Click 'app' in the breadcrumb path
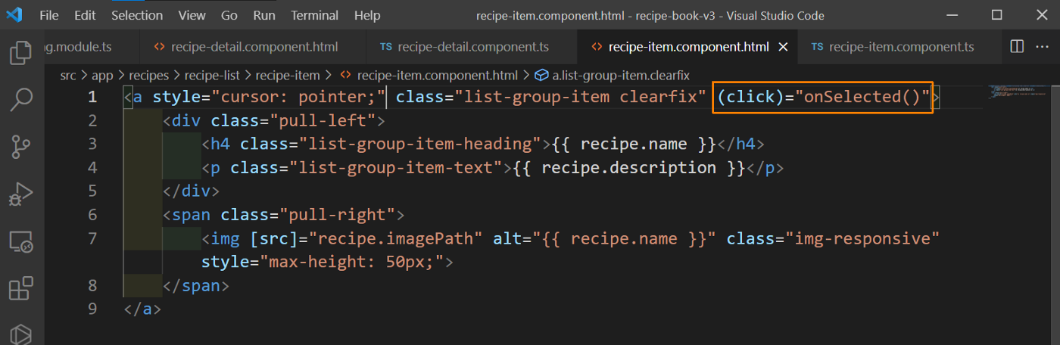This screenshot has height=345, width=1060. tap(102, 76)
